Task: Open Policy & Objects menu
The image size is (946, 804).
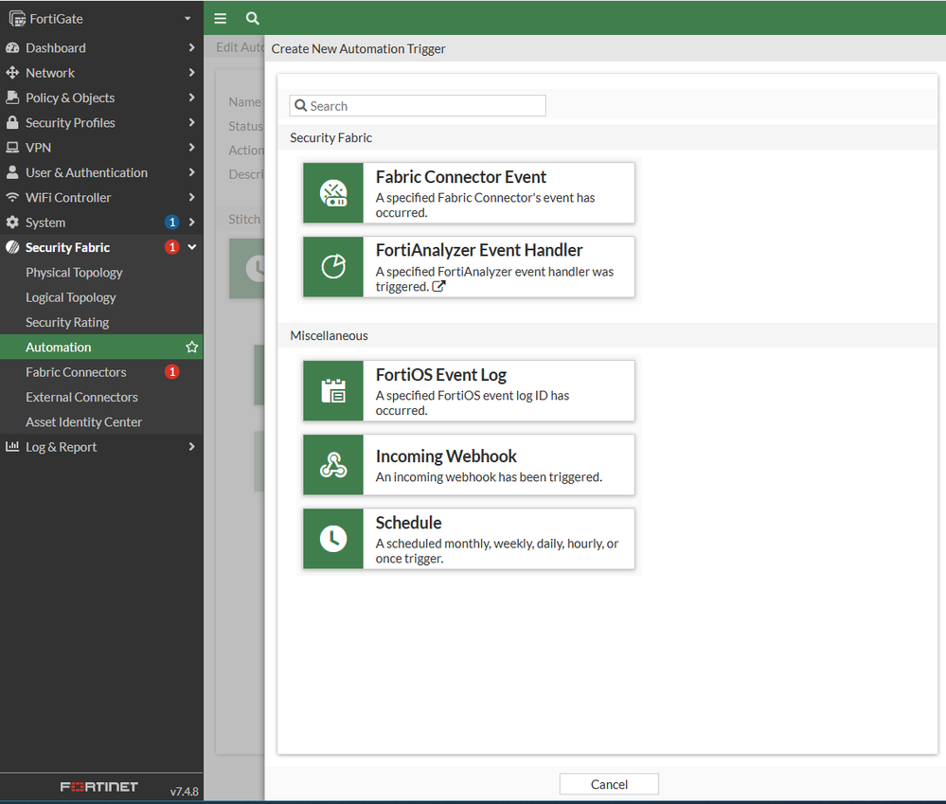Action: tap(70, 98)
